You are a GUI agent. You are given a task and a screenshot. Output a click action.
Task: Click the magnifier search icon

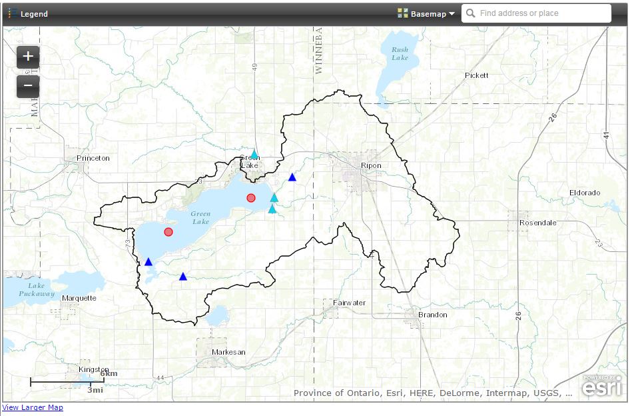click(471, 13)
